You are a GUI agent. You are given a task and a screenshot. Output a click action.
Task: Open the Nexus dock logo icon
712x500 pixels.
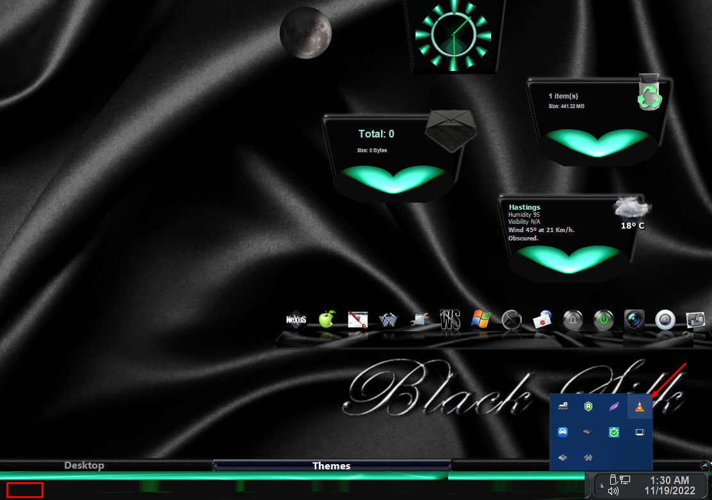pos(296,318)
